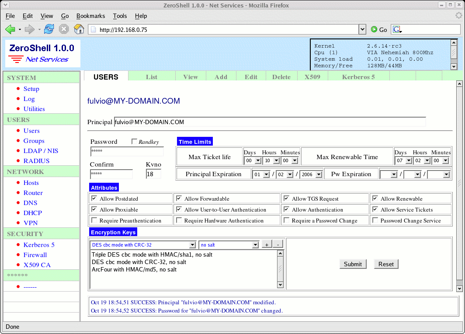Click the Home icon

tap(79, 29)
